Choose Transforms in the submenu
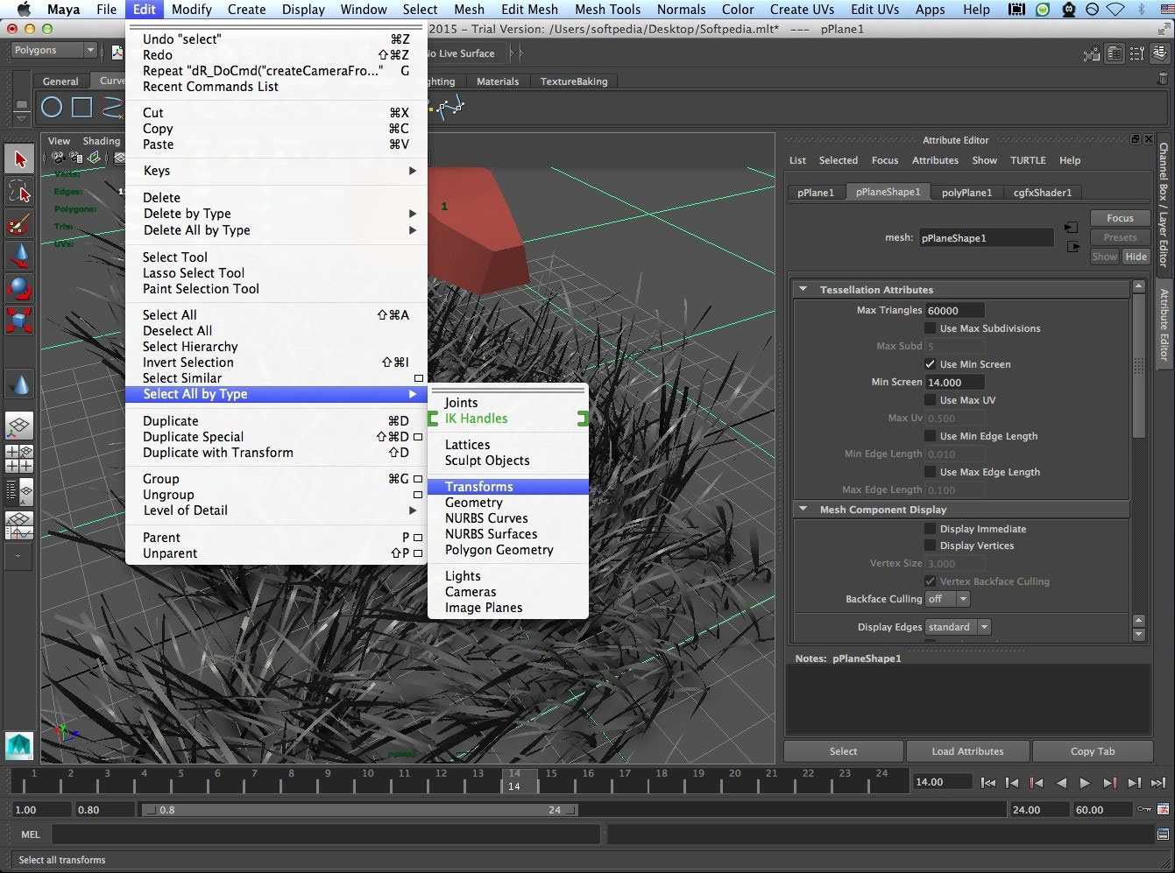The height and width of the screenshot is (873, 1175). click(x=508, y=487)
